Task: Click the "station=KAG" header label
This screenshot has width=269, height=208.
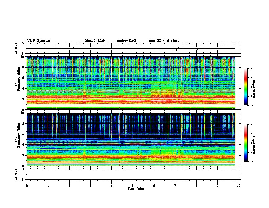Action: 126,41
